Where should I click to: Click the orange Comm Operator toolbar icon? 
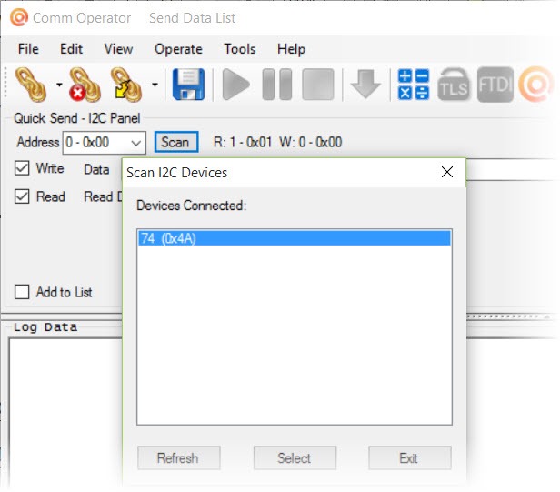click(536, 85)
